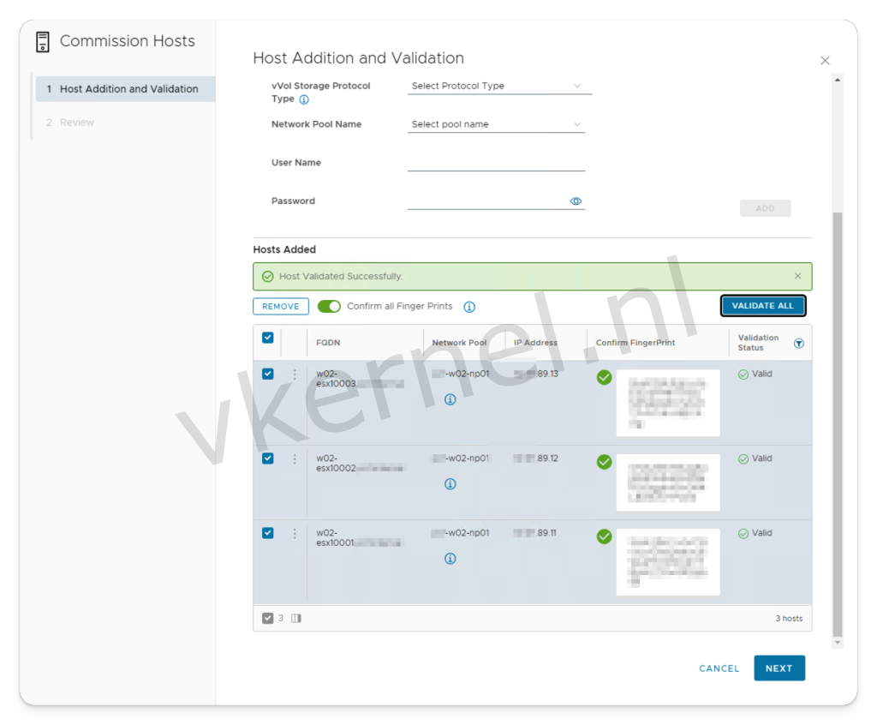This screenshot has height=725, width=877.
Task: Open actions menu for w02-esx10001 host row
Action: [295, 533]
